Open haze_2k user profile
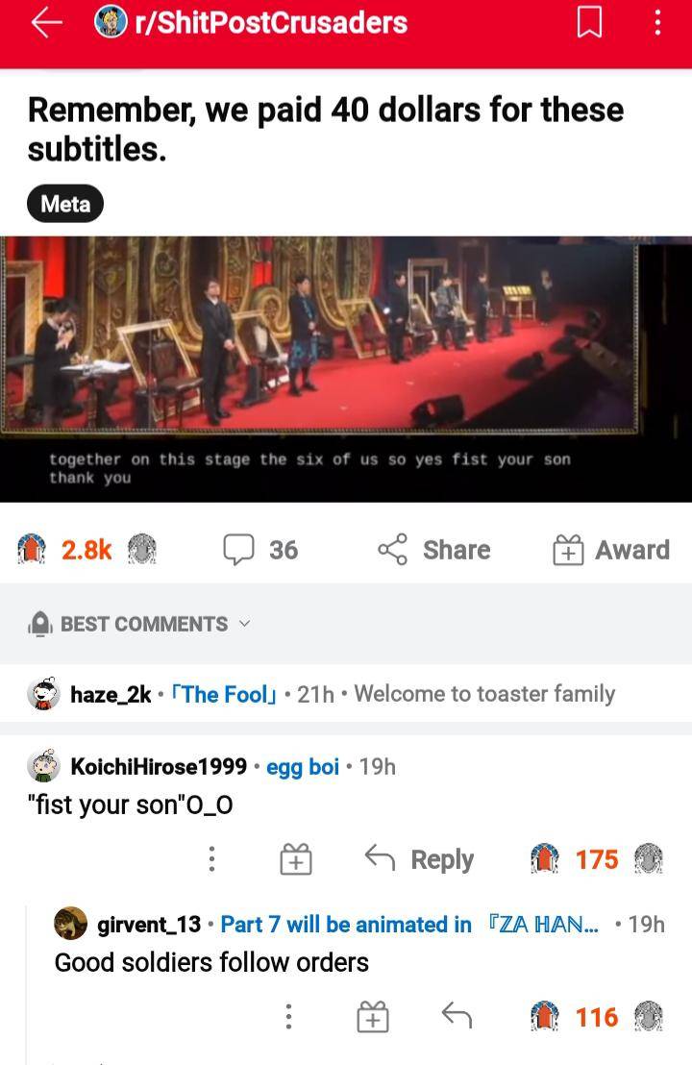 pos(111,694)
